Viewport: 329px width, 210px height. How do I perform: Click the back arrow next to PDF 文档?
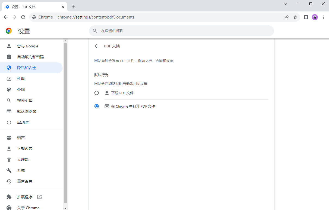click(x=97, y=46)
